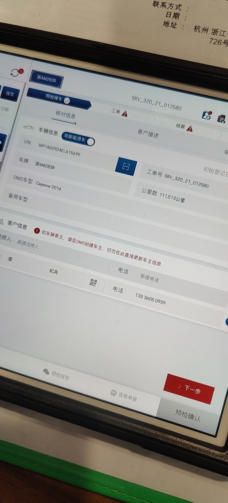
Task: Click the printer icon for 查看单据
Action: [114, 393]
